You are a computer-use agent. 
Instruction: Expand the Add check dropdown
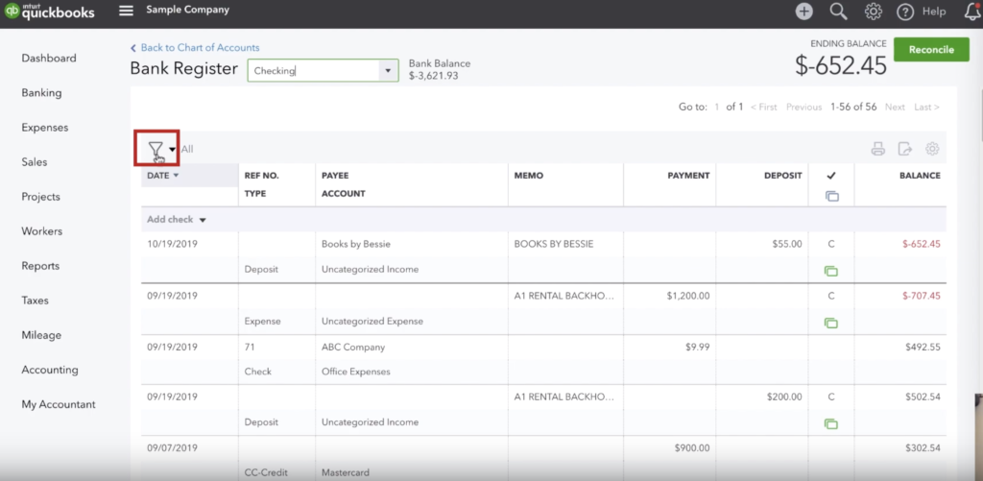click(x=203, y=220)
